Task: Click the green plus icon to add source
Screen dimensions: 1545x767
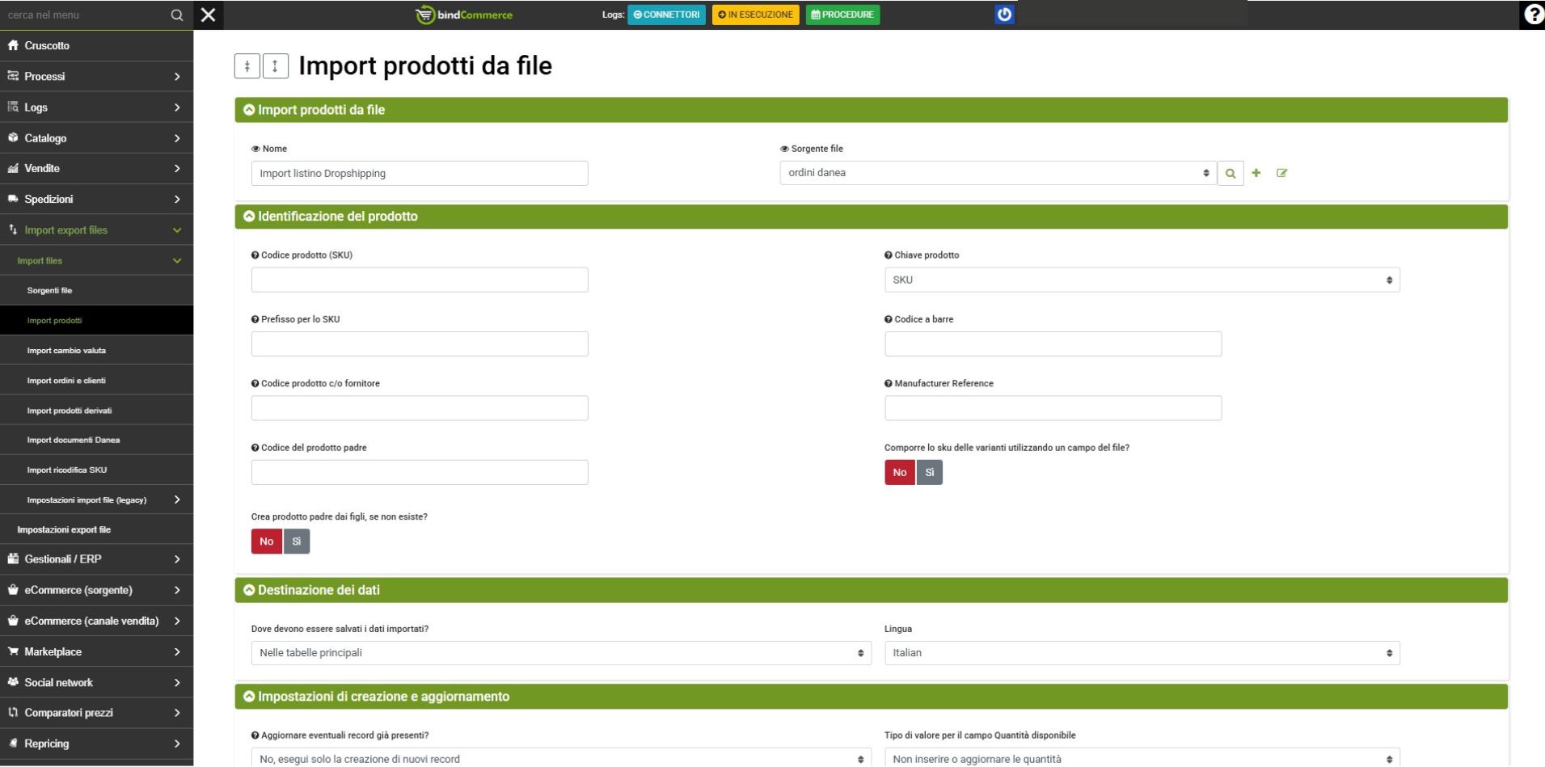Action: pos(1256,173)
